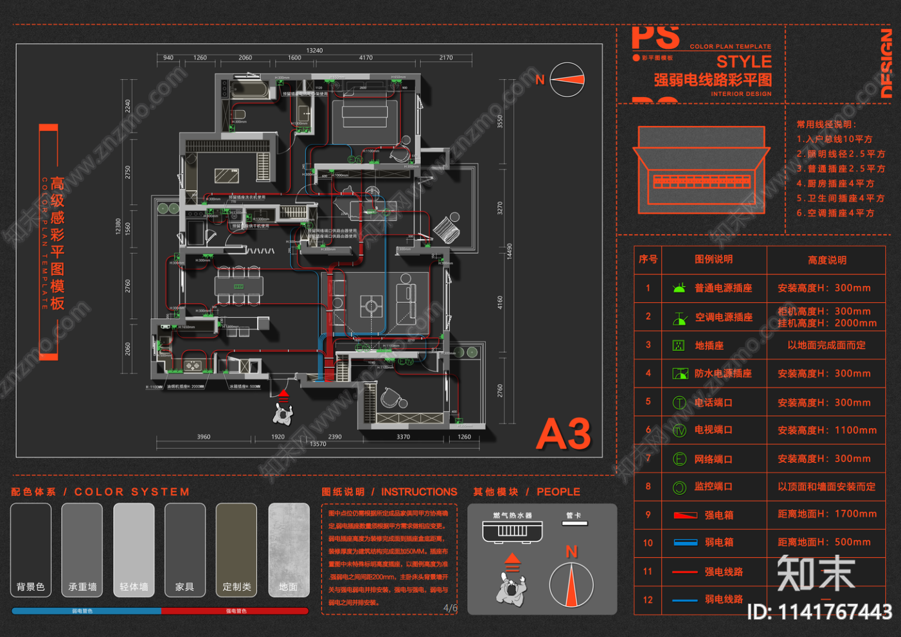Image resolution: width=901 pixels, height=637 pixels.
Task: Click the 距离地面H：500mm cell
Action: point(824,543)
